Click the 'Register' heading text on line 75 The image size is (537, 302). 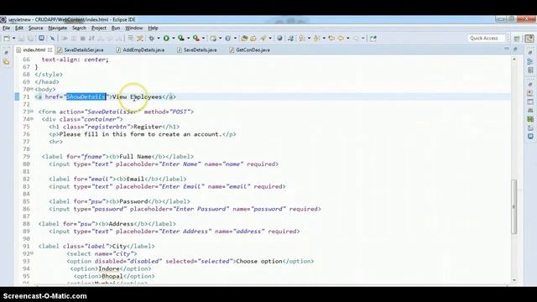pos(148,127)
